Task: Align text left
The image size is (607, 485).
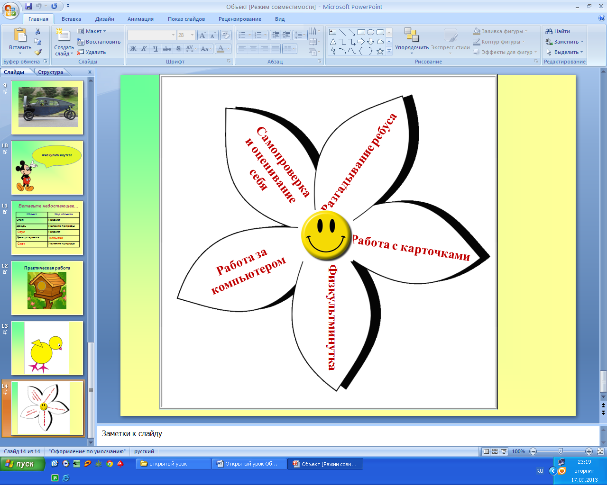Action: click(x=242, y=48)
